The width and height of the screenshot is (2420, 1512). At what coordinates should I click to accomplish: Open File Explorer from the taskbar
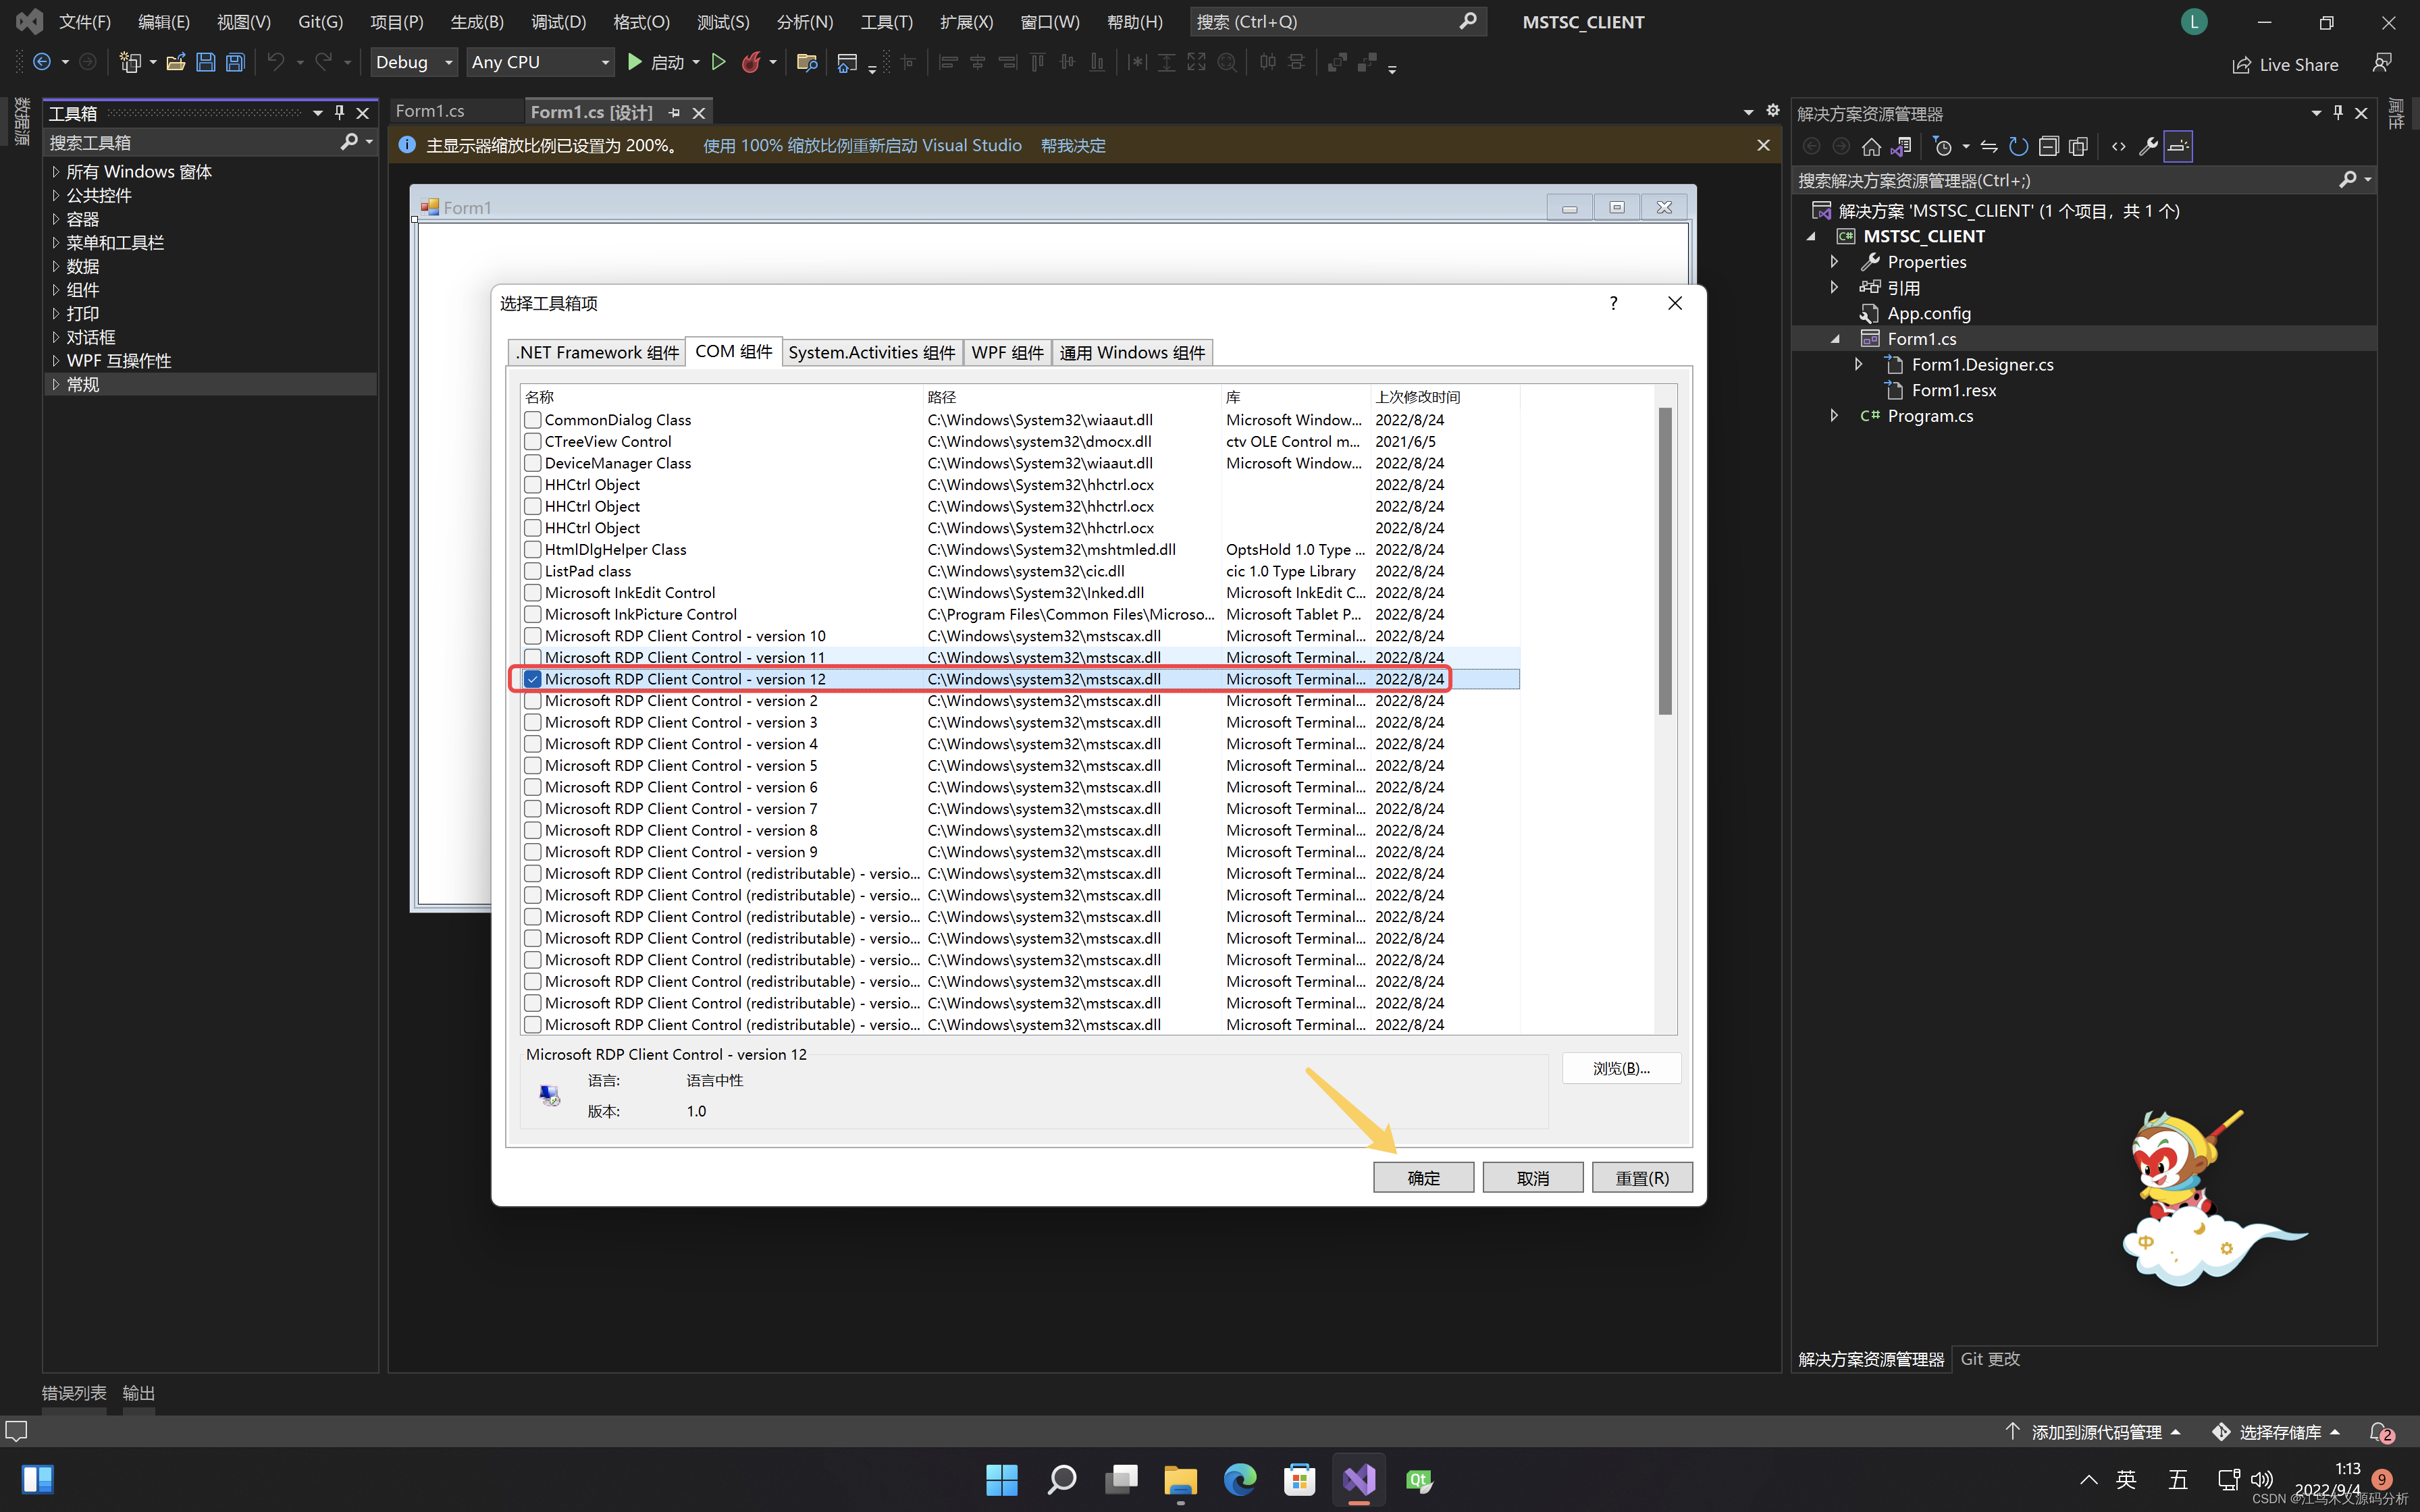tap(1180, 1479)
